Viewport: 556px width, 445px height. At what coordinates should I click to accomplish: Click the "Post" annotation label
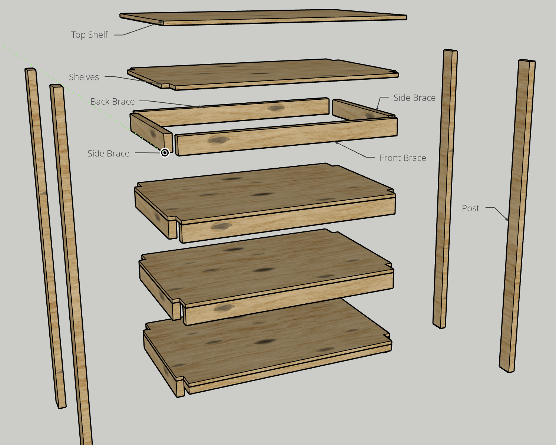click(x=470, y=208)
